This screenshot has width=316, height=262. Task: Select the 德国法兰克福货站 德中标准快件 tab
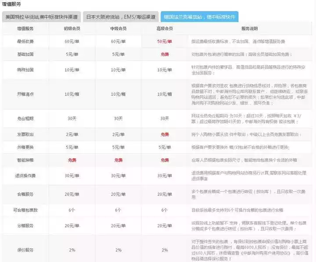tap(200, 17)
